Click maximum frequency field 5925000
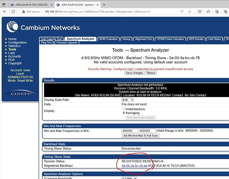 (x=147, y=131)
